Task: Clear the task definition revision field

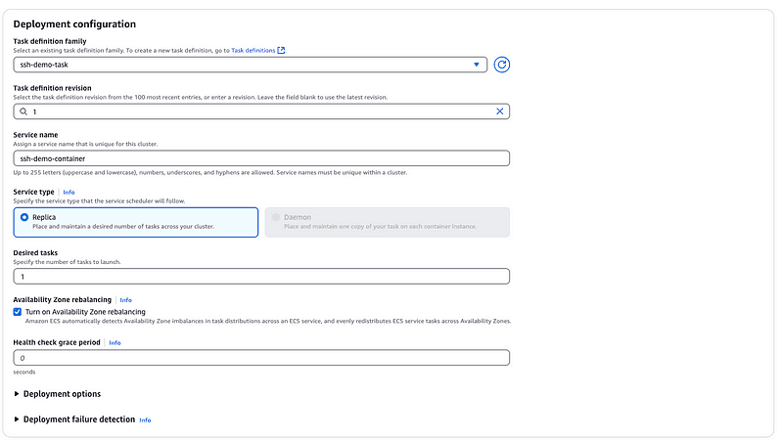Action: pos(499,111)
